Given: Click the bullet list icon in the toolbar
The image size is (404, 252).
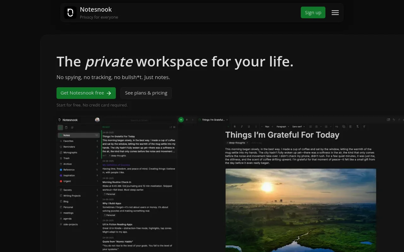Looking at the screenshot, I should pyautogui.click(x=311, y=127).
